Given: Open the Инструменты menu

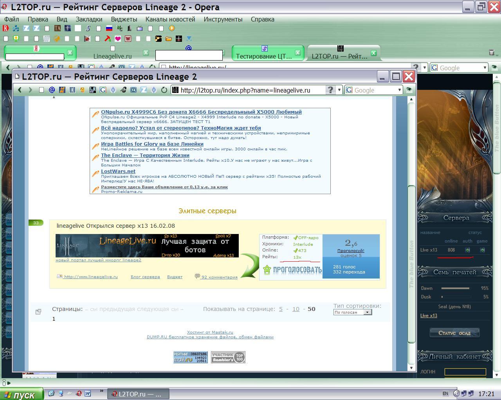Looking at the screenshot, I should click(223, 19).
